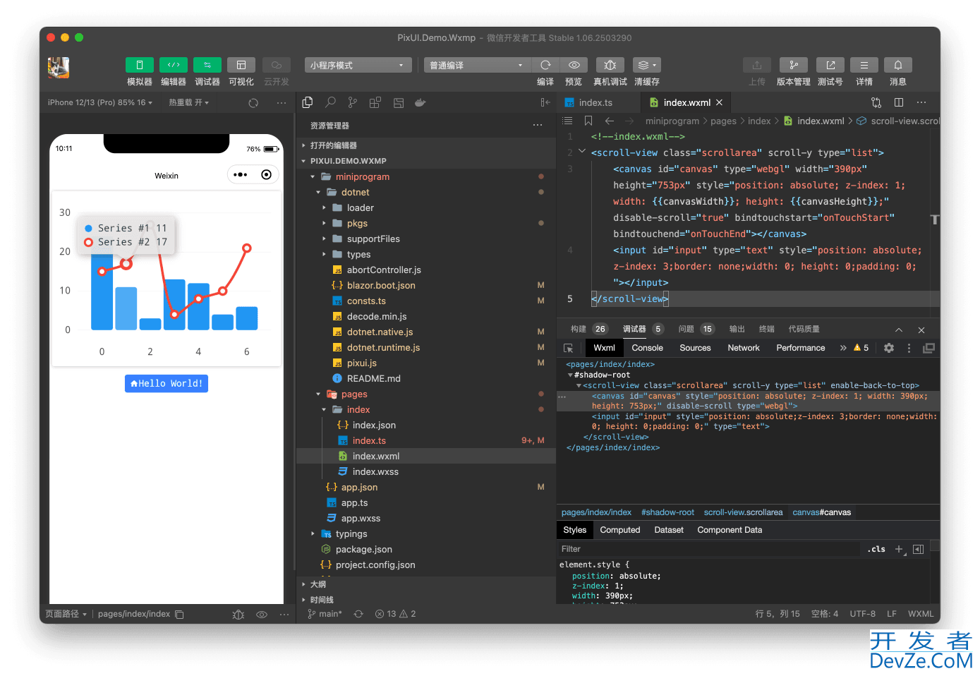The width and height of the screenshot is (980, 676).
Task: Toggle the visualization (可视化) button
Action: [241, 65]
